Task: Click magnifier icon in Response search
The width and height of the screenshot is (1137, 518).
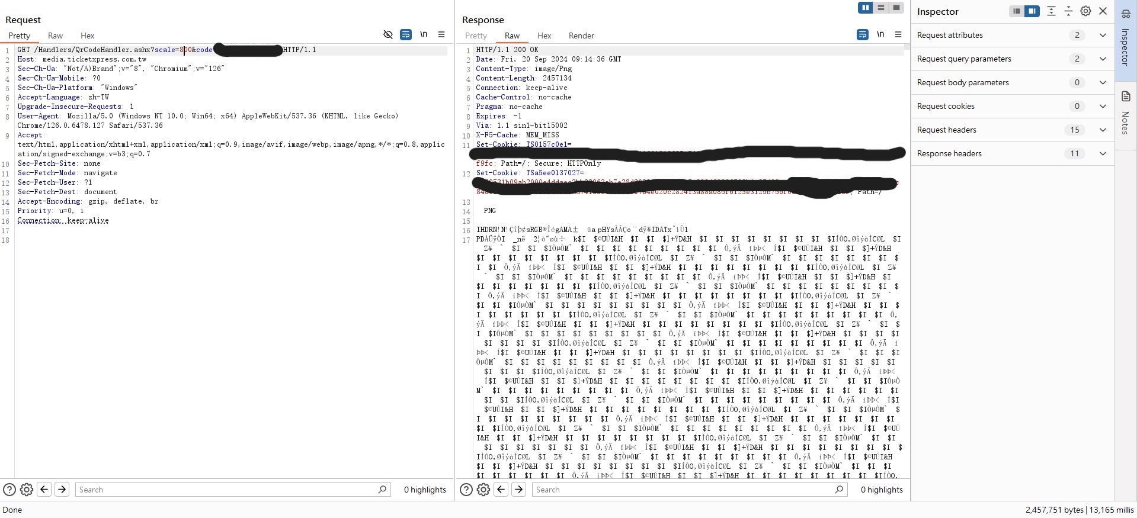Action: click(839, 490)
